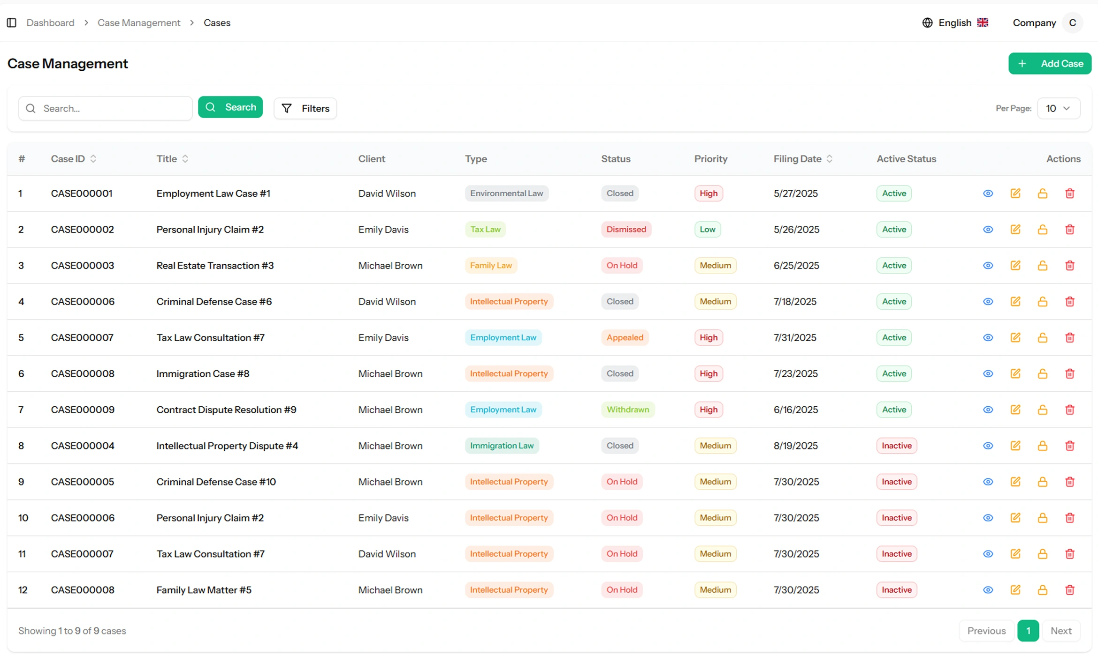Open Case Management breadcrumb link
Viewport: 1098px width, 656px height.
pyautogui.click(x=138, y=22)
